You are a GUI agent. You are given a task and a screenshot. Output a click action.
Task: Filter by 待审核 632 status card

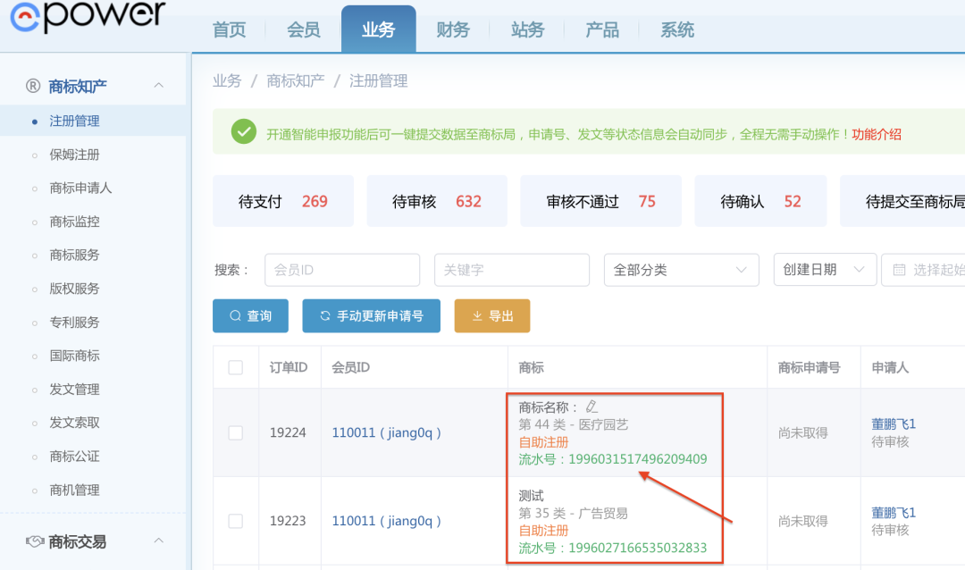point(437,201)
